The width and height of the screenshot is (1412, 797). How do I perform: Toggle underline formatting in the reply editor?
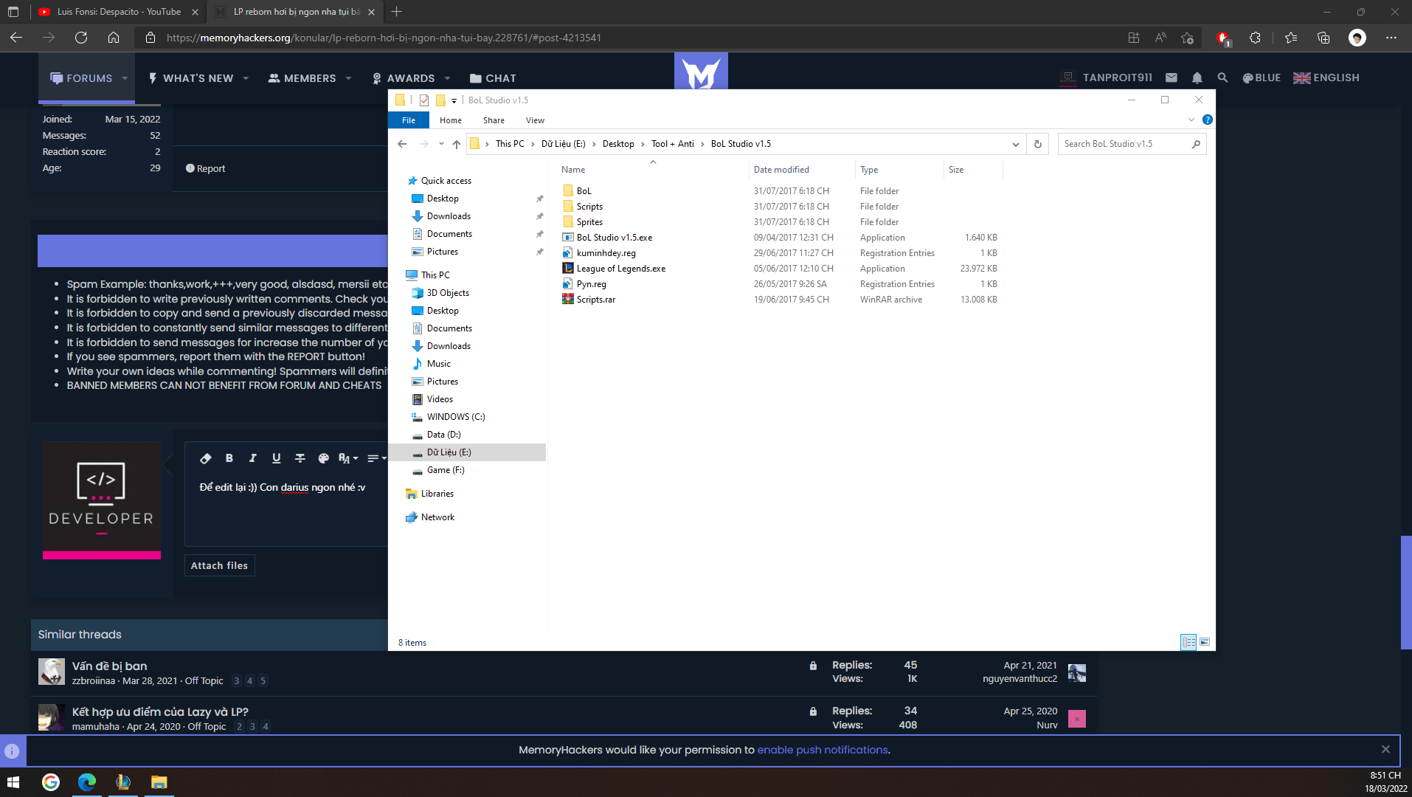pos(277,458)
